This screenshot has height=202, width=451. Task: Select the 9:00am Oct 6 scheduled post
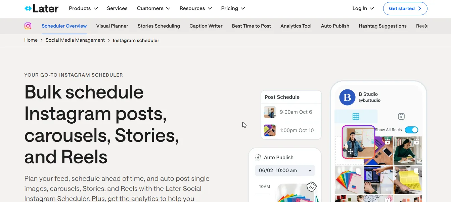[291, 112]
